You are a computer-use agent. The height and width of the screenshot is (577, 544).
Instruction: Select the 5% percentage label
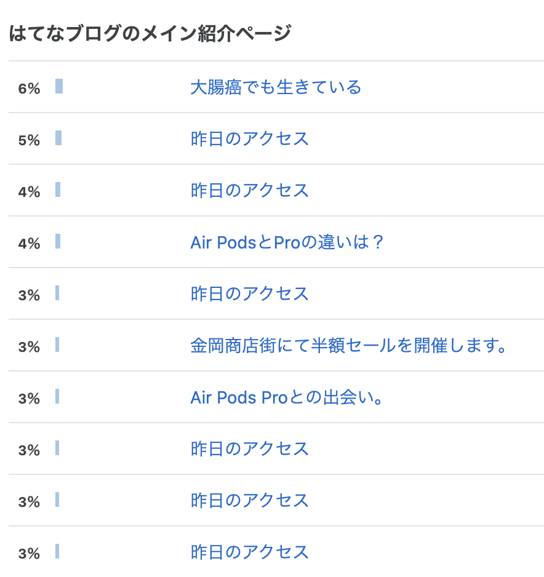point(29,140)
